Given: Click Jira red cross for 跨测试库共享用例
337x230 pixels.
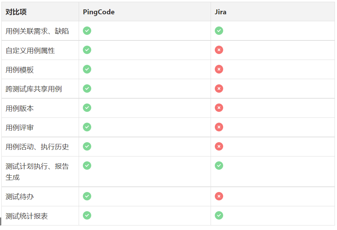Looking at the screenshot, I should [219, 89].
